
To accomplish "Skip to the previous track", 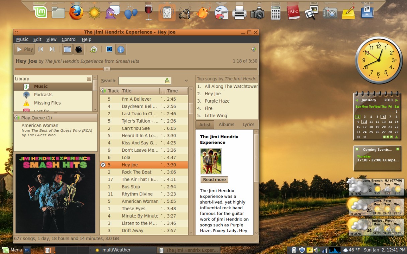I will (x=41, y=49).
